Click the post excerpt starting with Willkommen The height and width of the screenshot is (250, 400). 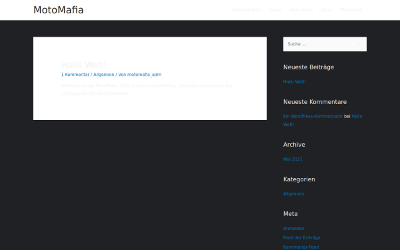pos(147,89)
